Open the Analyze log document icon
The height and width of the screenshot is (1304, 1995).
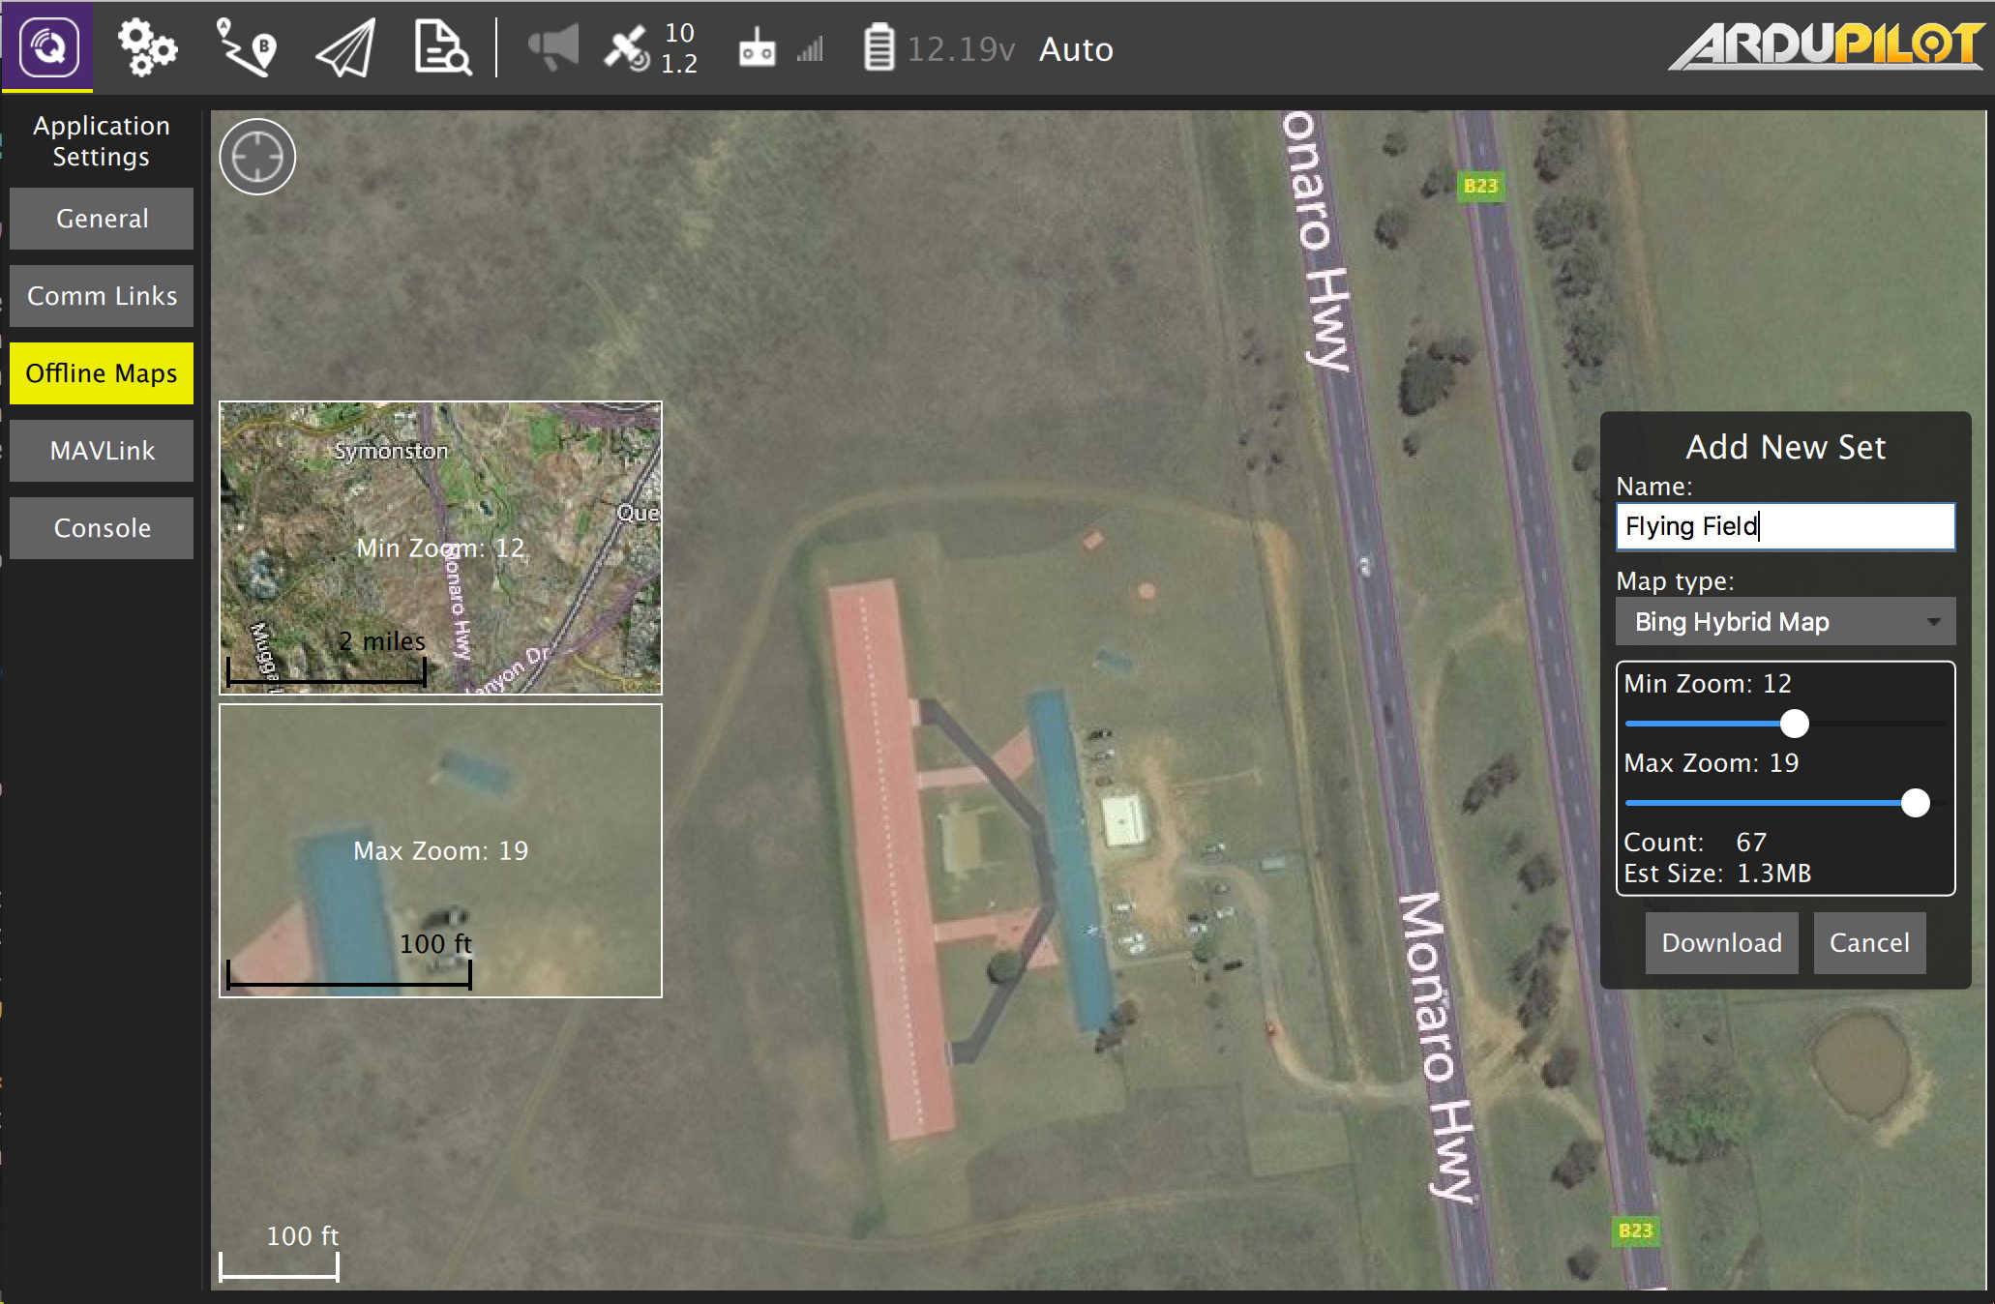pos(442,47)
